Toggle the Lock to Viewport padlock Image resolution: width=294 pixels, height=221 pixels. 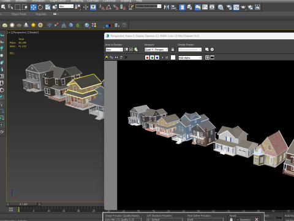click(173, 50)
